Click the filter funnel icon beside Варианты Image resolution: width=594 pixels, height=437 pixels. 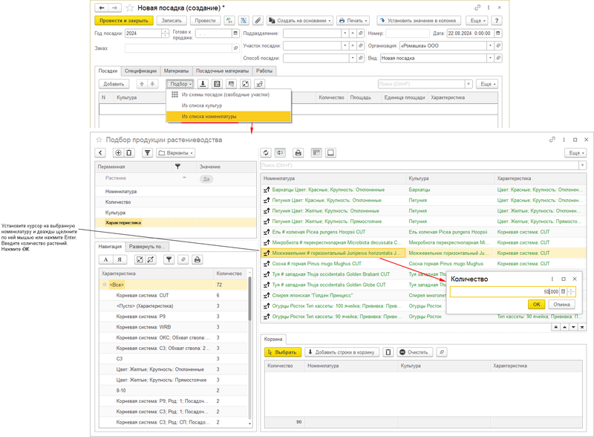(147, 152)
